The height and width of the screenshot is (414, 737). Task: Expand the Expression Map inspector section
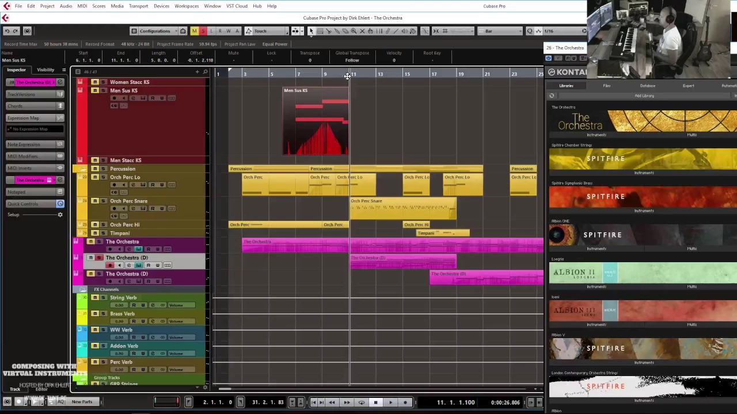click(33, 118)
